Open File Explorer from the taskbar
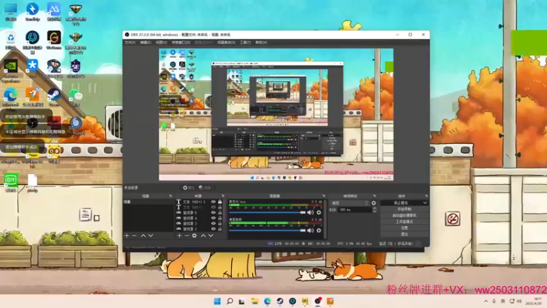Viewport: 547px width, 308px height. pyautogui.click(x=254, y=301)
